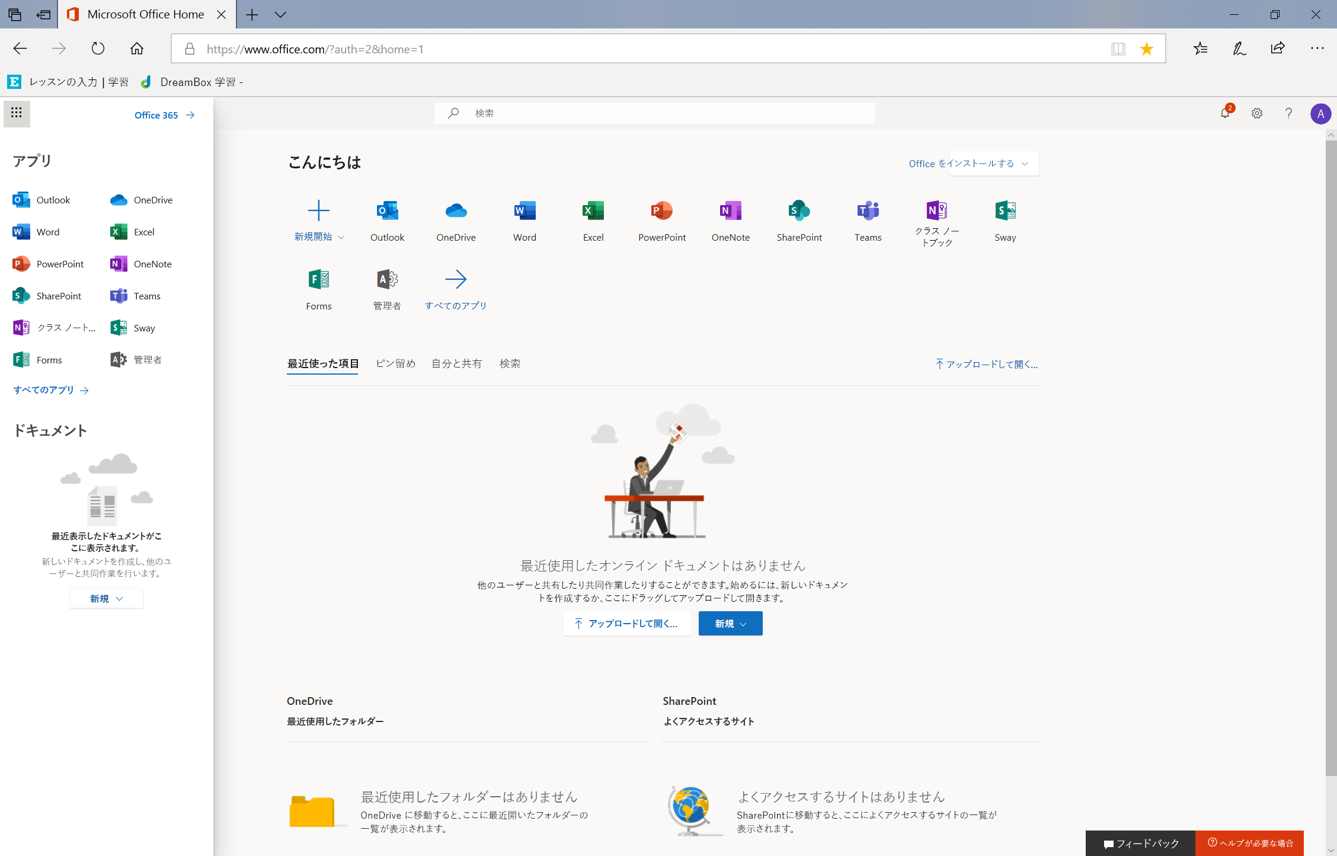Switch to the 自分と共有 tab
1337x856 pixels.
click(x=457, y=364)
